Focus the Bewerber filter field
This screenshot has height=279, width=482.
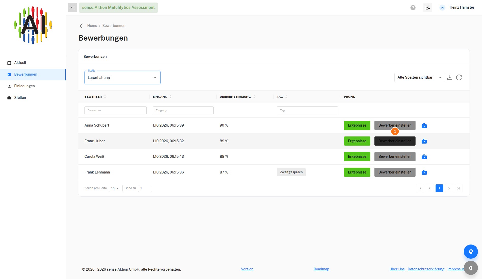(115, 110)
